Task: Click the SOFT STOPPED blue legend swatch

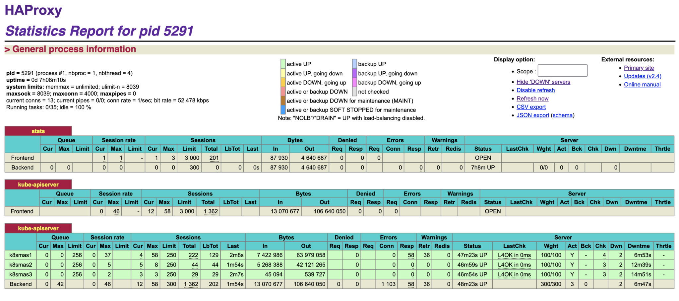Action: coord(283,110)
